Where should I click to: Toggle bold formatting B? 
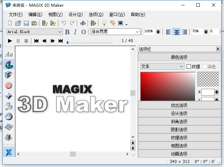tap(67, 32)
